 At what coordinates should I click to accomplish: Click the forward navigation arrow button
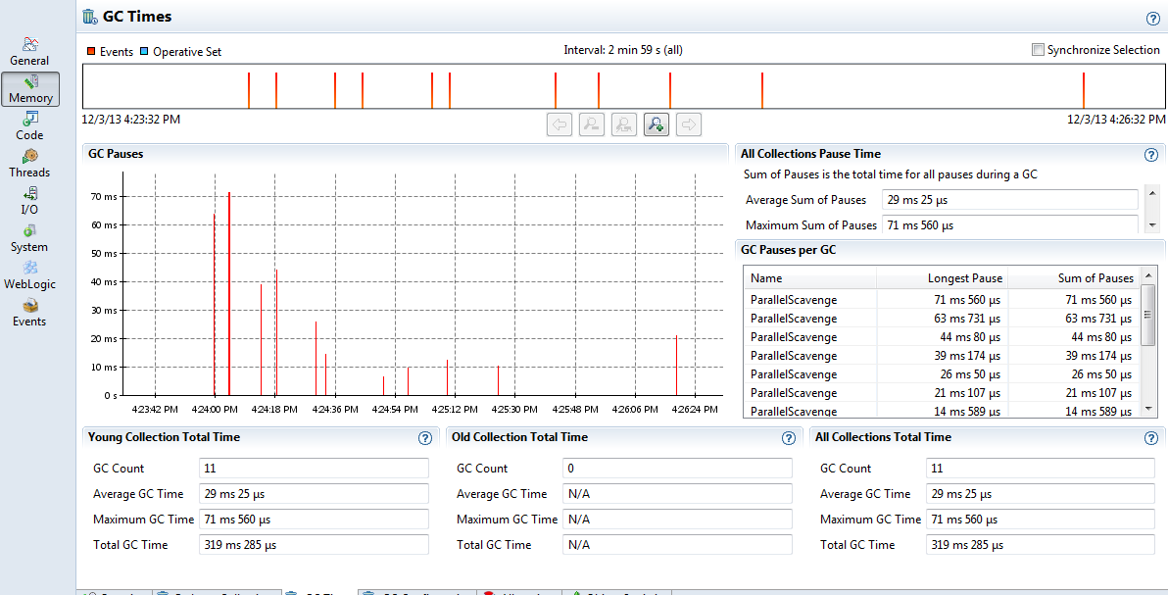point(689,124)
